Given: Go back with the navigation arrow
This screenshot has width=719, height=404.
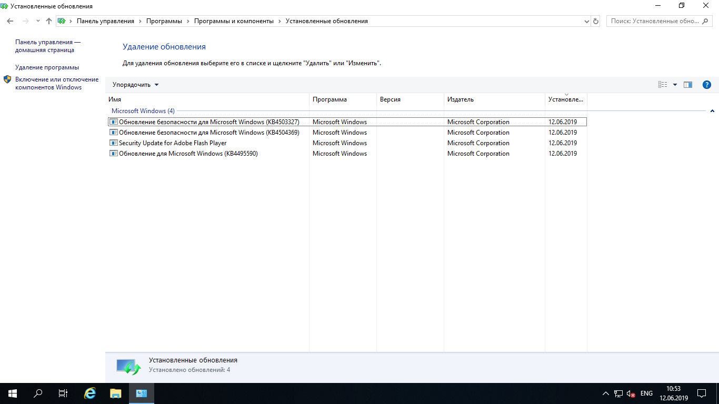Looking at the screenshot, I should tap(10, 21).
